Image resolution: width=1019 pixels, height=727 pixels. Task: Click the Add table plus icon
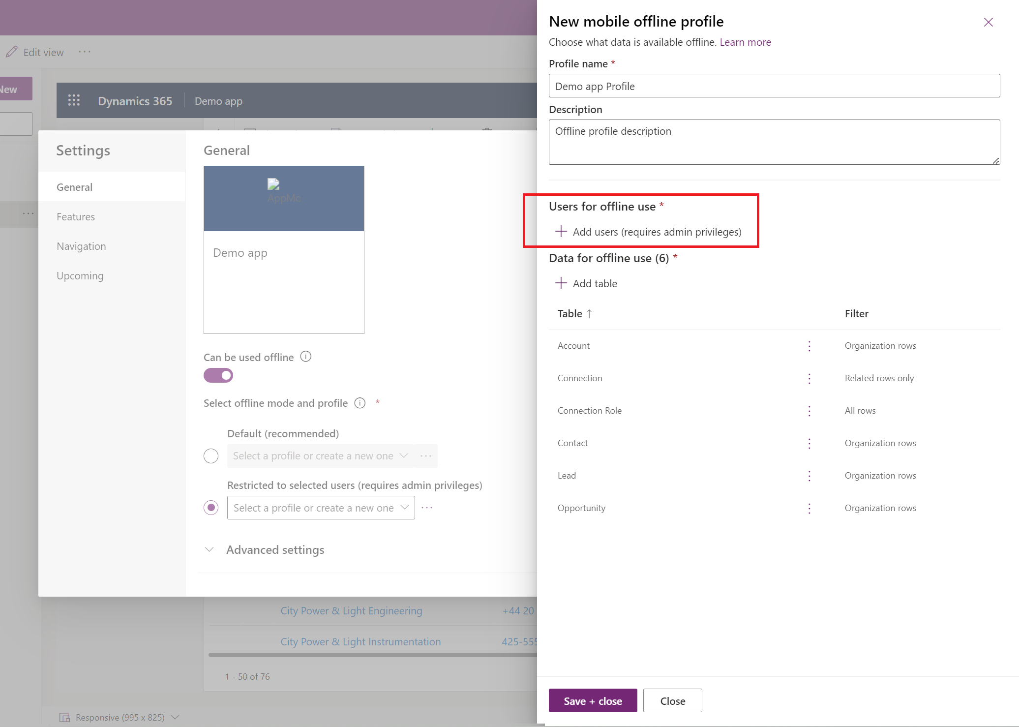tap(562, 283)
